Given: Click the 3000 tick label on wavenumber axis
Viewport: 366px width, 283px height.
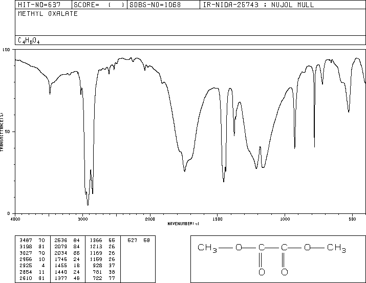Looking at the screenshot, I should point(82,219).
